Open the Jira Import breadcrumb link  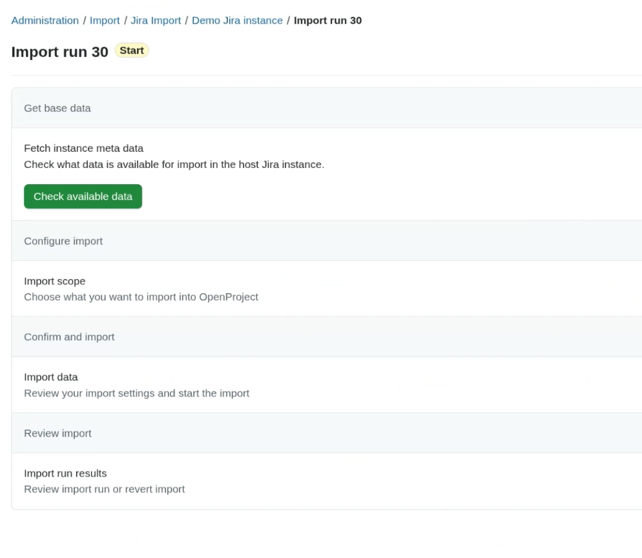coord(156,20)
